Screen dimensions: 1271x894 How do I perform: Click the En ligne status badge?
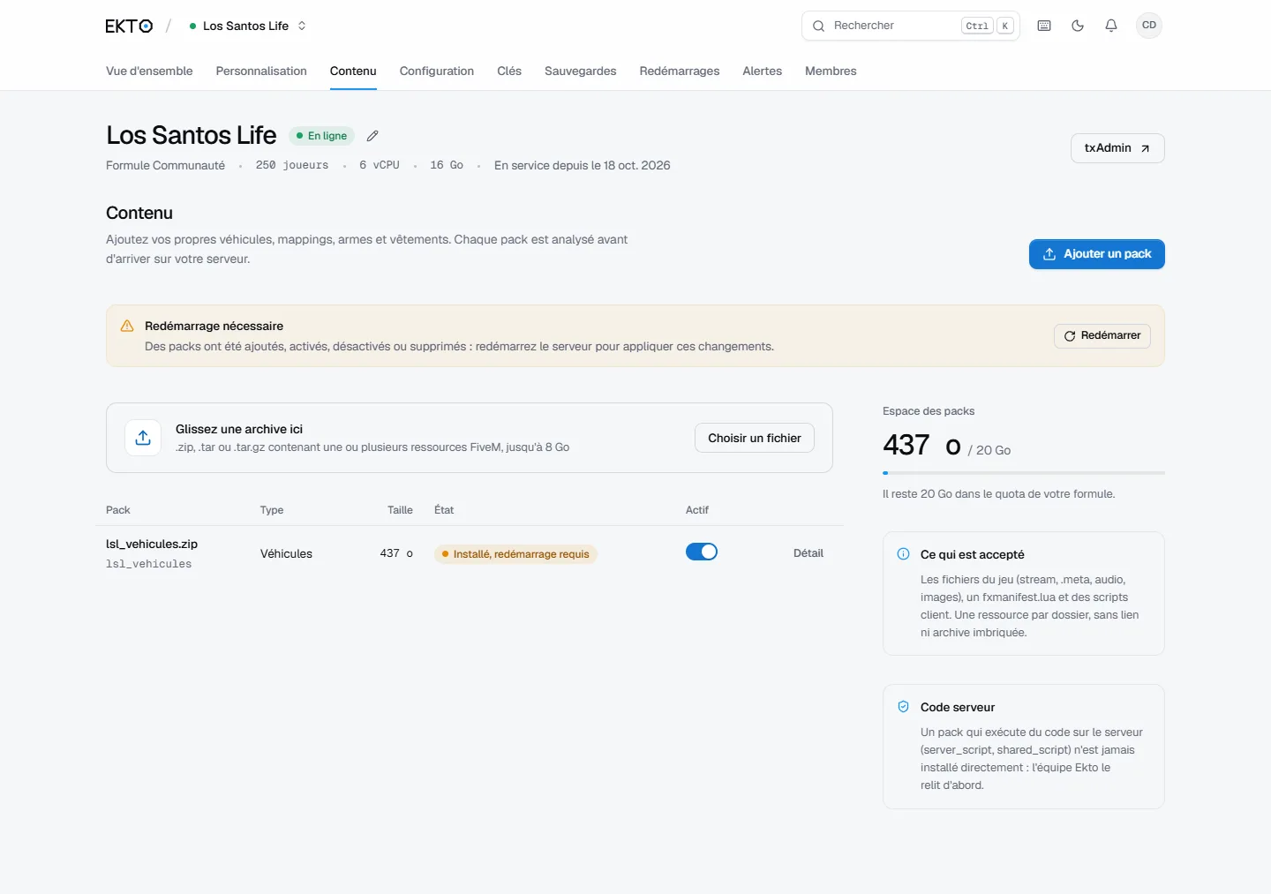point(322,136)
